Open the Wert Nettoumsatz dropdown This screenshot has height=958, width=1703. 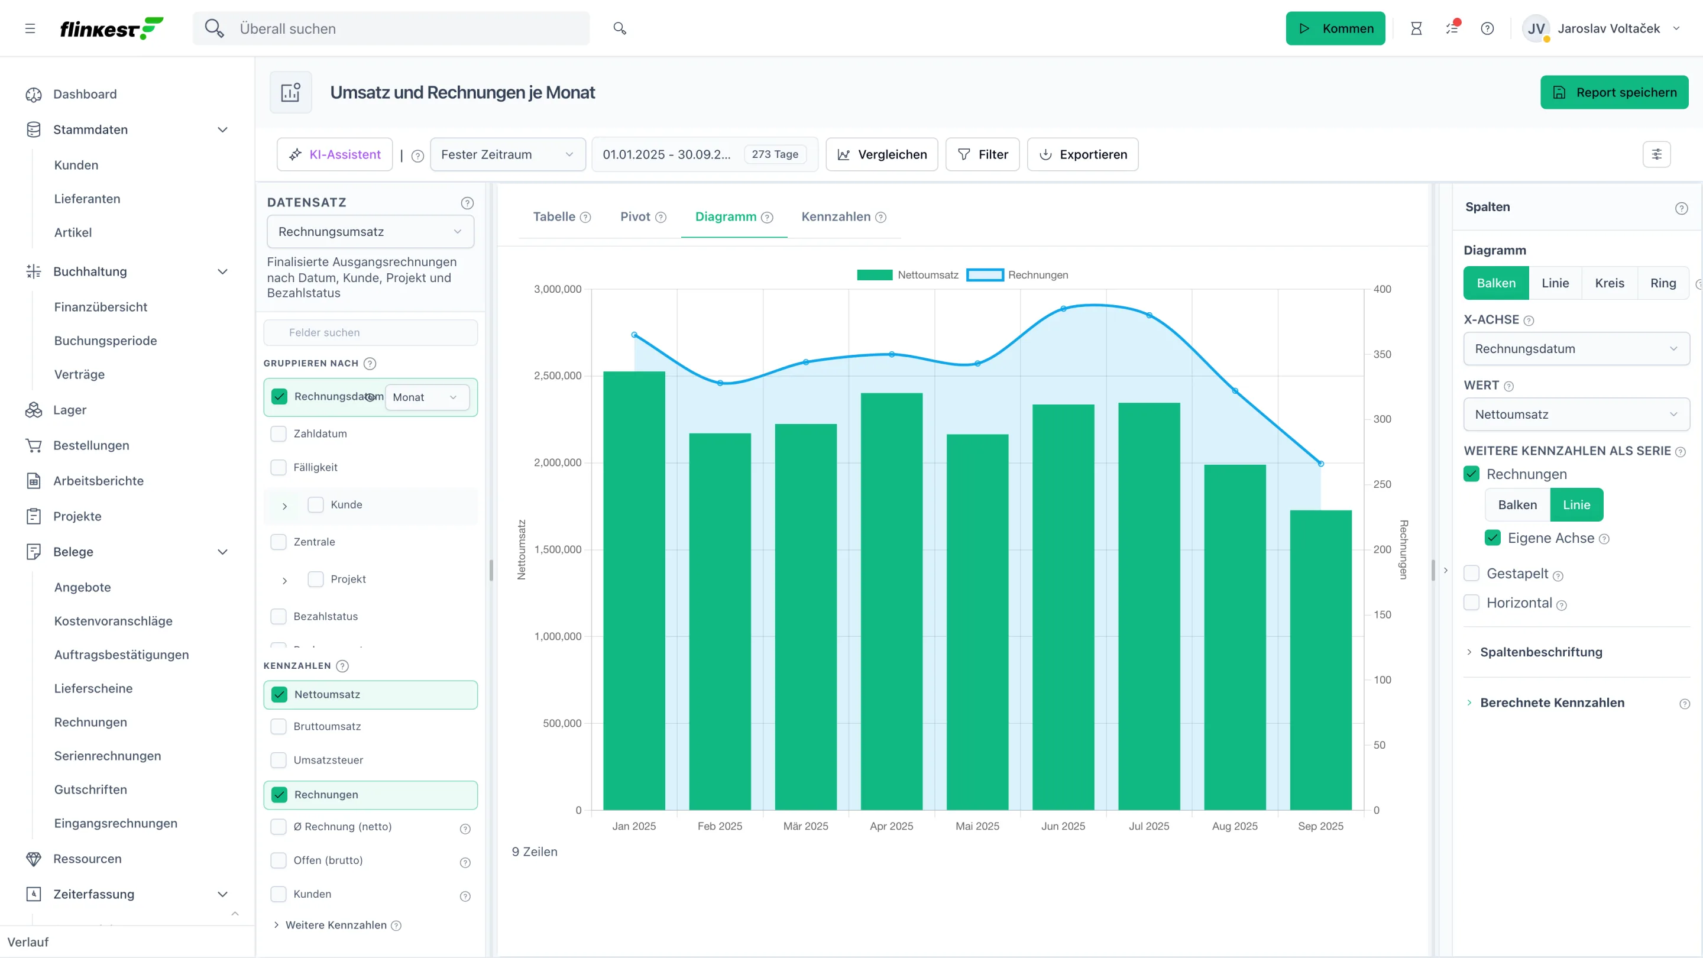pyautogui.click(x=1576, y=415)
